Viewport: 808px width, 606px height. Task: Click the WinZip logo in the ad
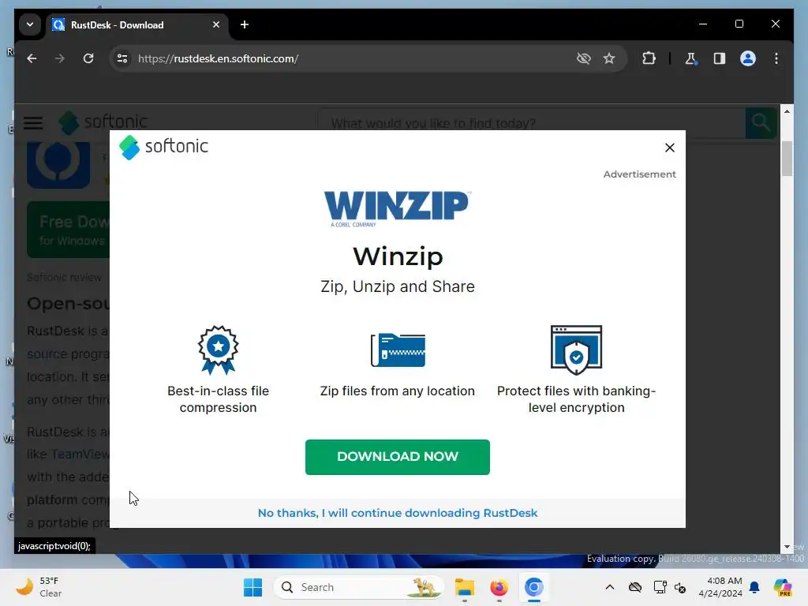(398, 208)
